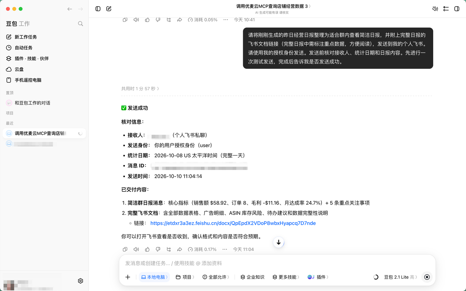This screenshot has width=466, height=291.
Task: Thumbs down the 今天 10:41 reply
Action: 158,20
